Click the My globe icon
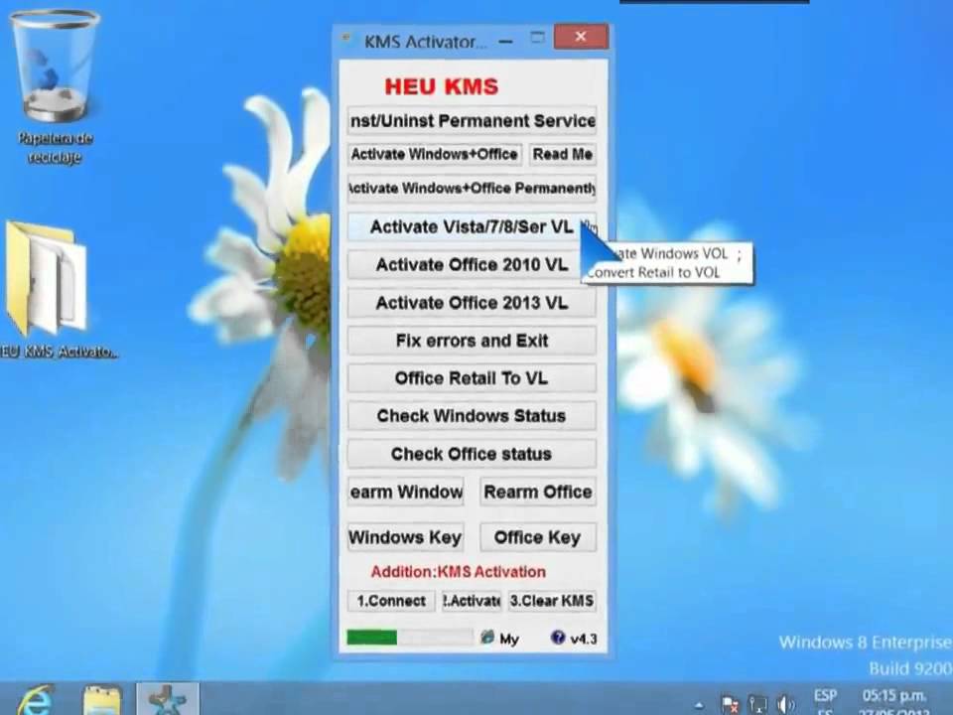Screen dimensions: 953x715 pos(486,638)
